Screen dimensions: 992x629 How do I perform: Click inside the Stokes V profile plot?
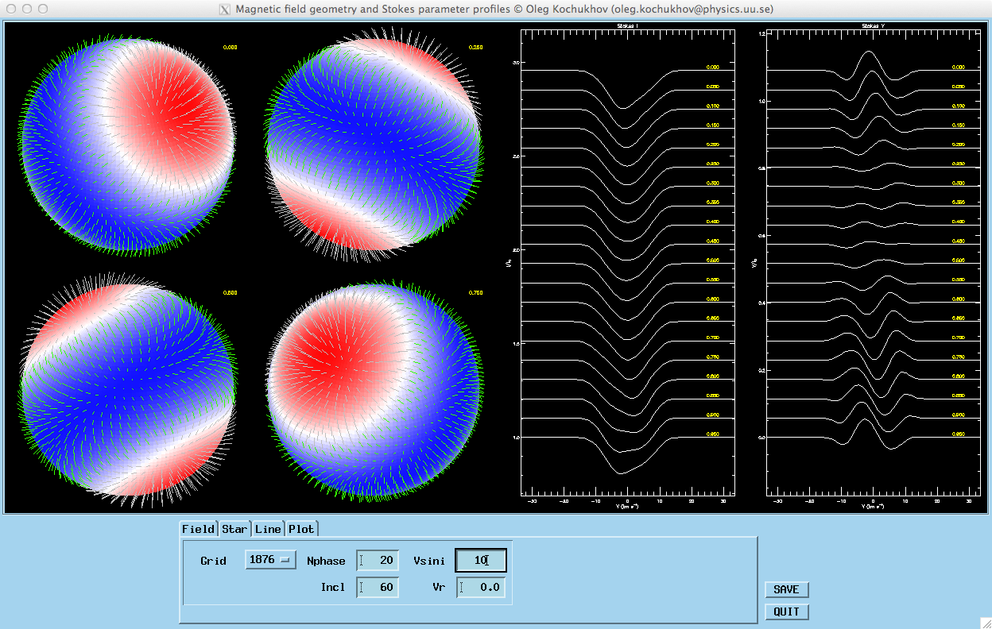click(872, 262)
